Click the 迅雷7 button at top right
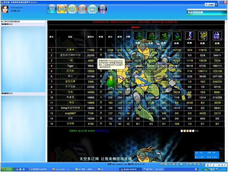This screenshot has height=172, width=228. [210, 4]
